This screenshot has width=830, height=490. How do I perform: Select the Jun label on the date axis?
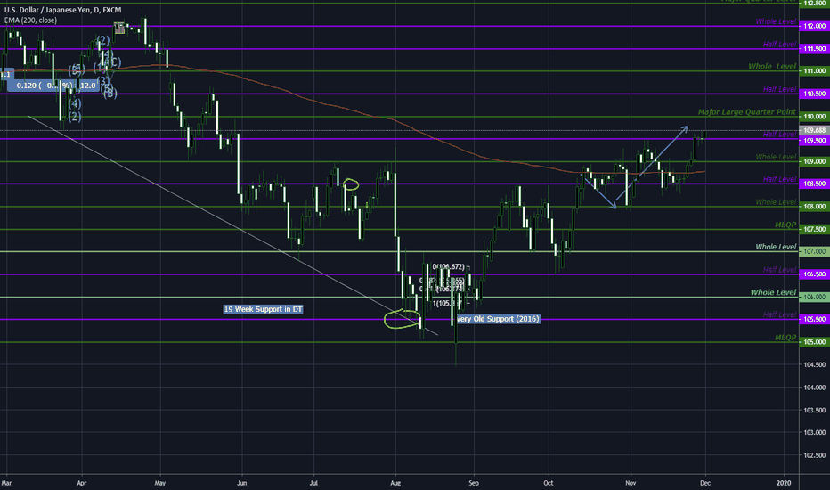coord(242,482)
